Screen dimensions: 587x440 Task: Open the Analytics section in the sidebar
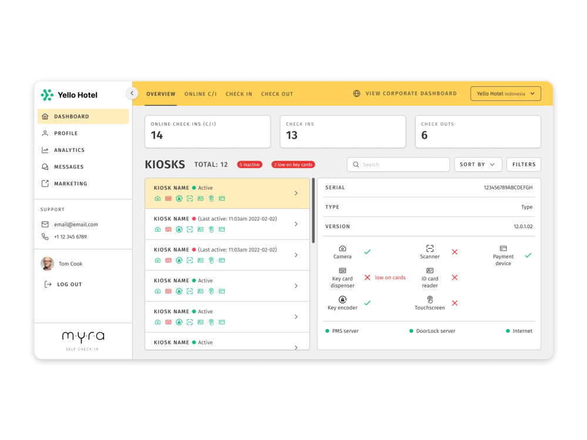[x=70, y=150]
